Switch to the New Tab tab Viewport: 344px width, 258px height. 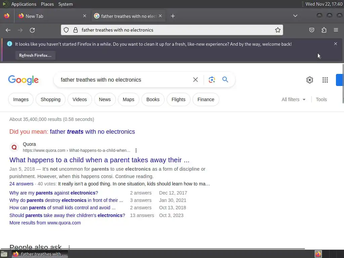[53, 16]
